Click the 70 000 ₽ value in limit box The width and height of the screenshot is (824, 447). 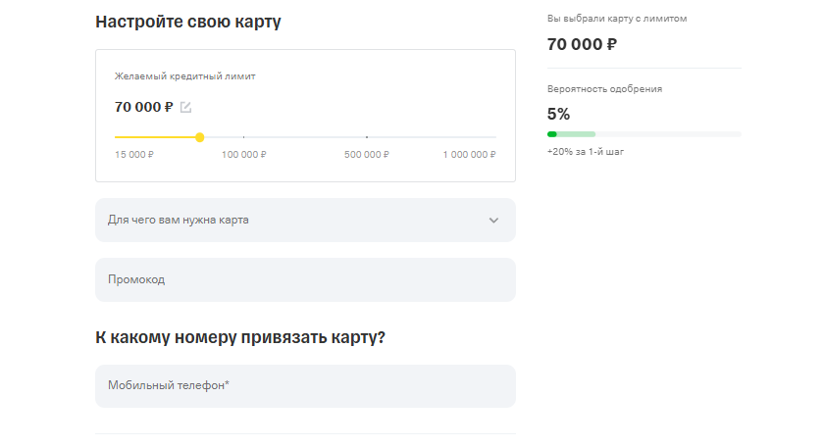[x=144, y=107]
